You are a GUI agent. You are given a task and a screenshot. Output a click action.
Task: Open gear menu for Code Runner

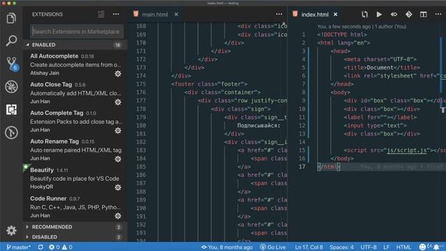point(118,216)
